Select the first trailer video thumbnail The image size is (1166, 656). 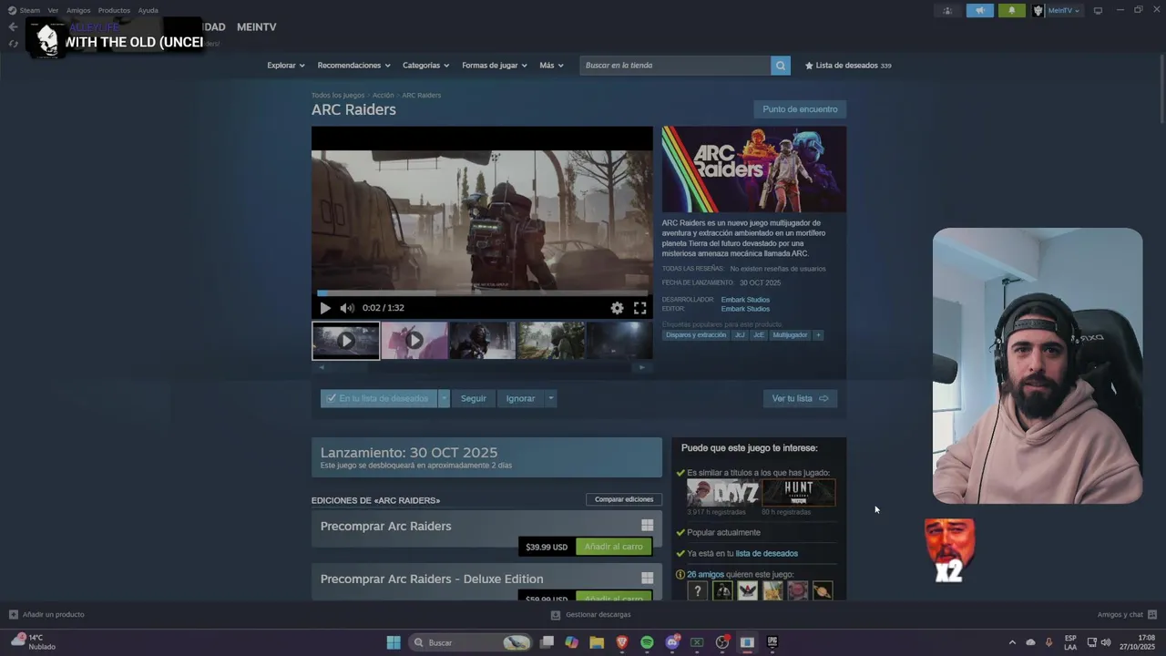(x=345, y=341)
